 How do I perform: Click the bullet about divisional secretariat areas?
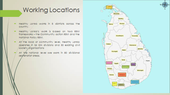(x=49, y=54)
